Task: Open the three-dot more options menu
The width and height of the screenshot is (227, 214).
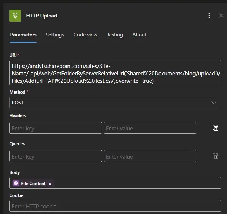Action: click(209, 16)
